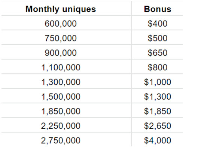Click the Monthly uniques column header

pos(61,9)
